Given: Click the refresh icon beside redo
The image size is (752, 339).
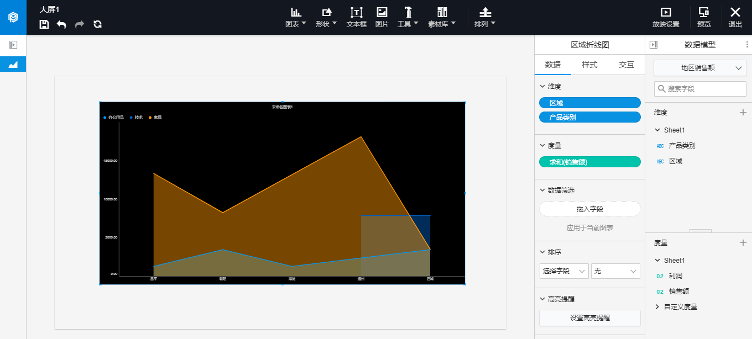Looking at the screenshot, I should [97, 24].
